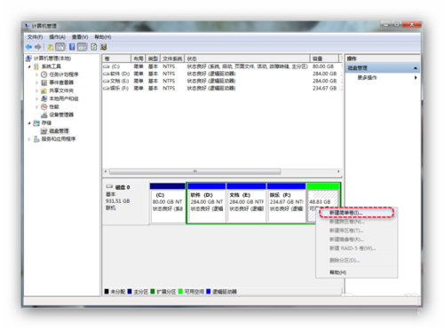444x329 pixels.
Task: Sort by the 容量 column header
Action: pos(324,59)
